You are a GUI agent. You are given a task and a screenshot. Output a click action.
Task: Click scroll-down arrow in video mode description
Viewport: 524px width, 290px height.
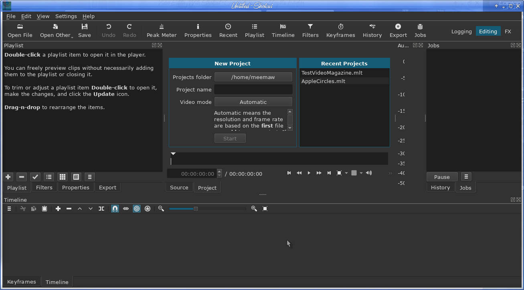click(x=290, y=128)
